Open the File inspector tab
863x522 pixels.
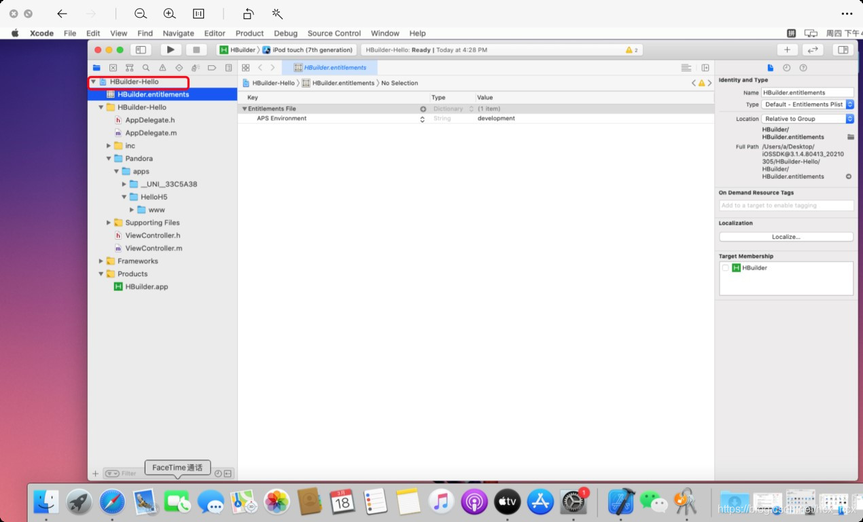click(x=770, y=68)
